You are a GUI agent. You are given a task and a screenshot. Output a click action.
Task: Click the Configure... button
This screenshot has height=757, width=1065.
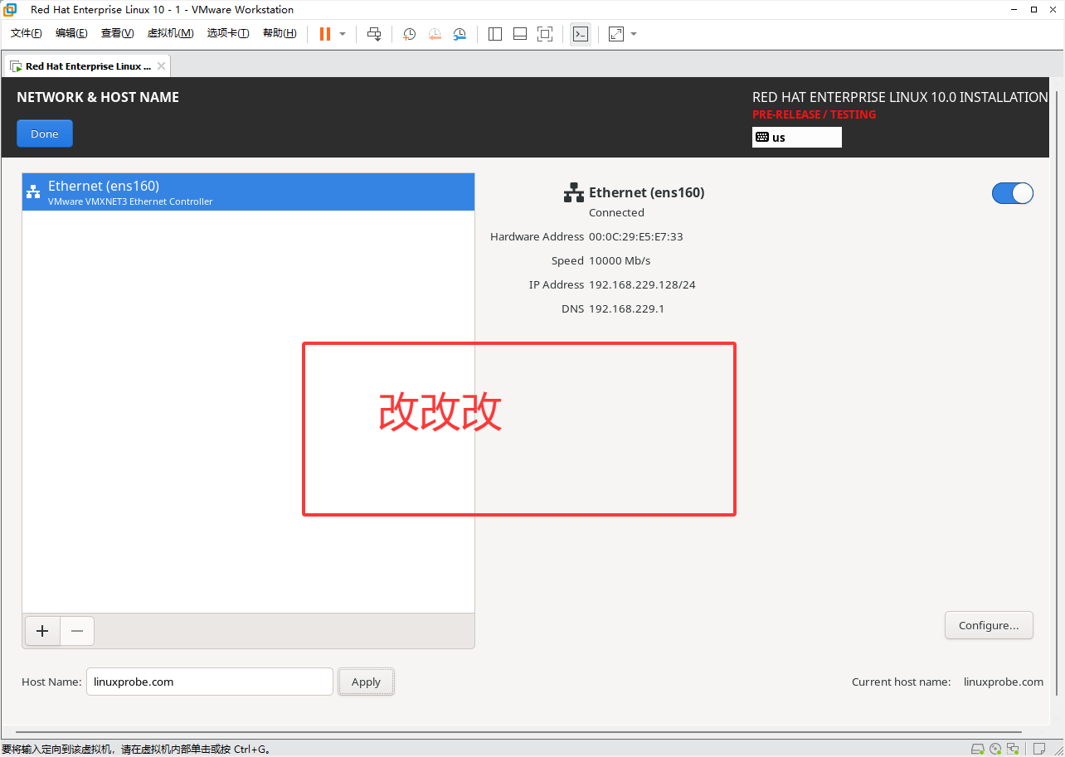coord(989,625)
